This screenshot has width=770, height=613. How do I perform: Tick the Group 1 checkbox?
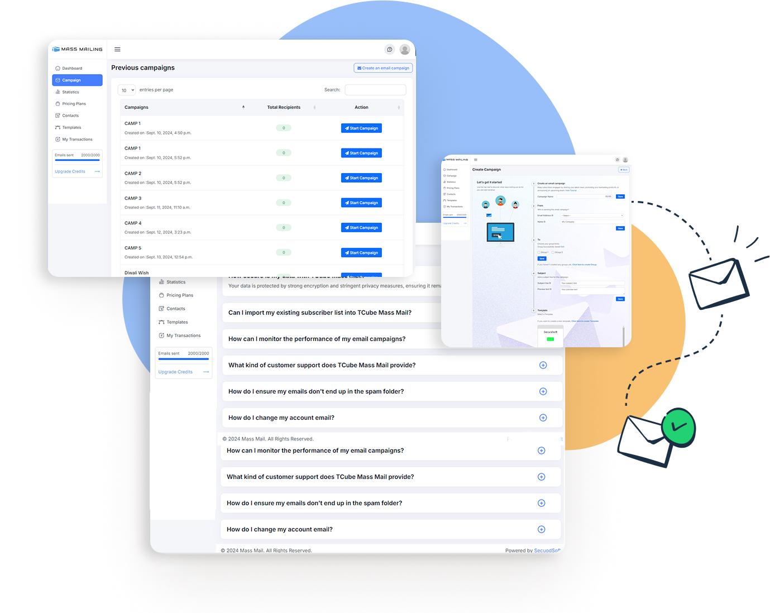pyautogui.click(x=539, y=252)
